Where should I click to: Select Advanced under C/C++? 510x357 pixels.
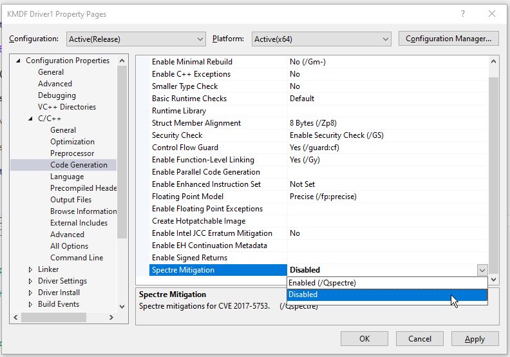tap(67, 235)
